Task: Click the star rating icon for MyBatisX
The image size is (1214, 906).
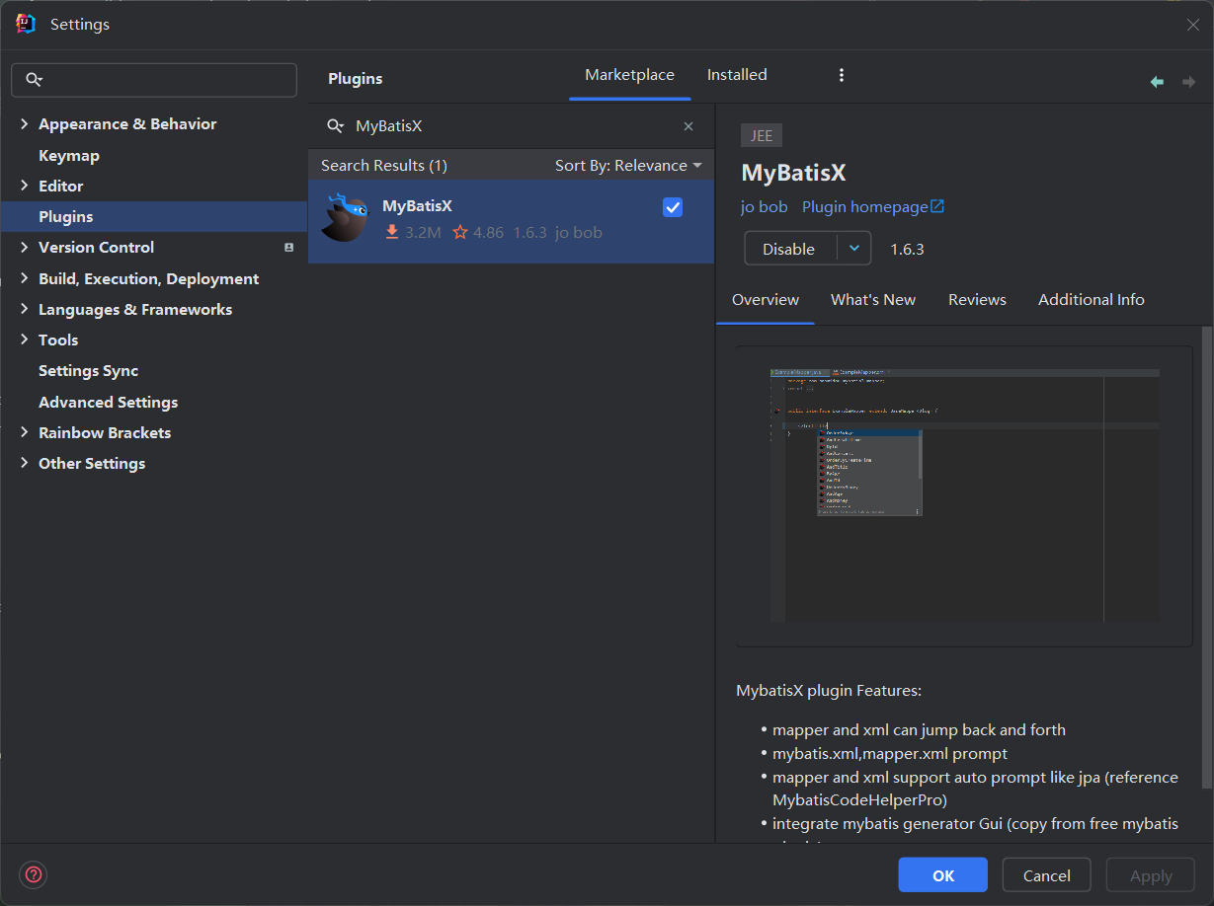Action: click(460, 233)
